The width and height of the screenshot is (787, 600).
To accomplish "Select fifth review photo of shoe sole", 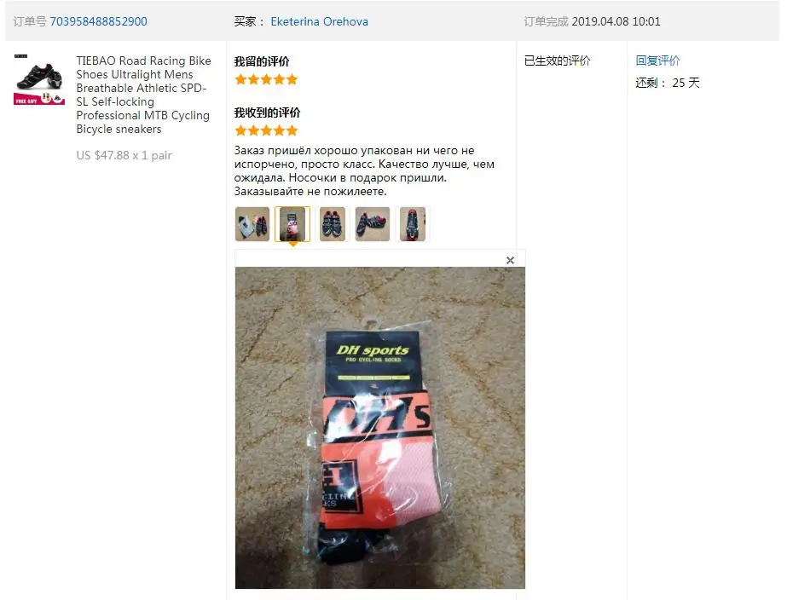I will [x=413, y=224].
